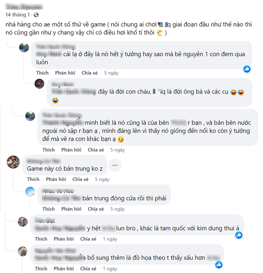Viewport: 263px width, 273px height.
Task: Open the three-dots menu beside "Game này có bản trung" comment
Action: (115, 165)
